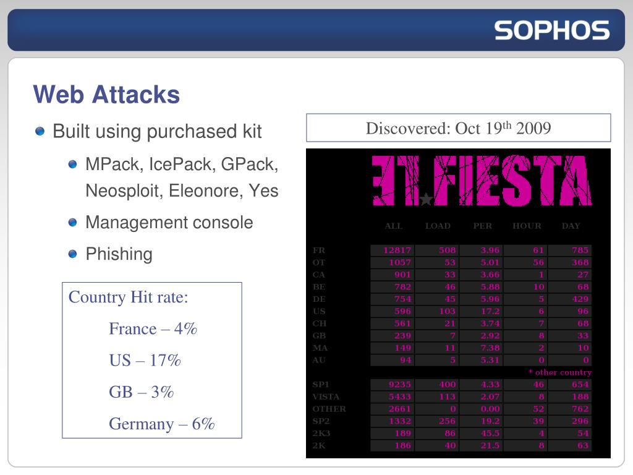Click the gray star in the Fiesta logo

[426, 199]
